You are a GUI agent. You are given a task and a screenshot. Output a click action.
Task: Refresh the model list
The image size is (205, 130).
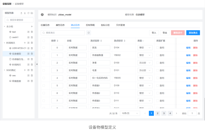[x=28, y=13]
